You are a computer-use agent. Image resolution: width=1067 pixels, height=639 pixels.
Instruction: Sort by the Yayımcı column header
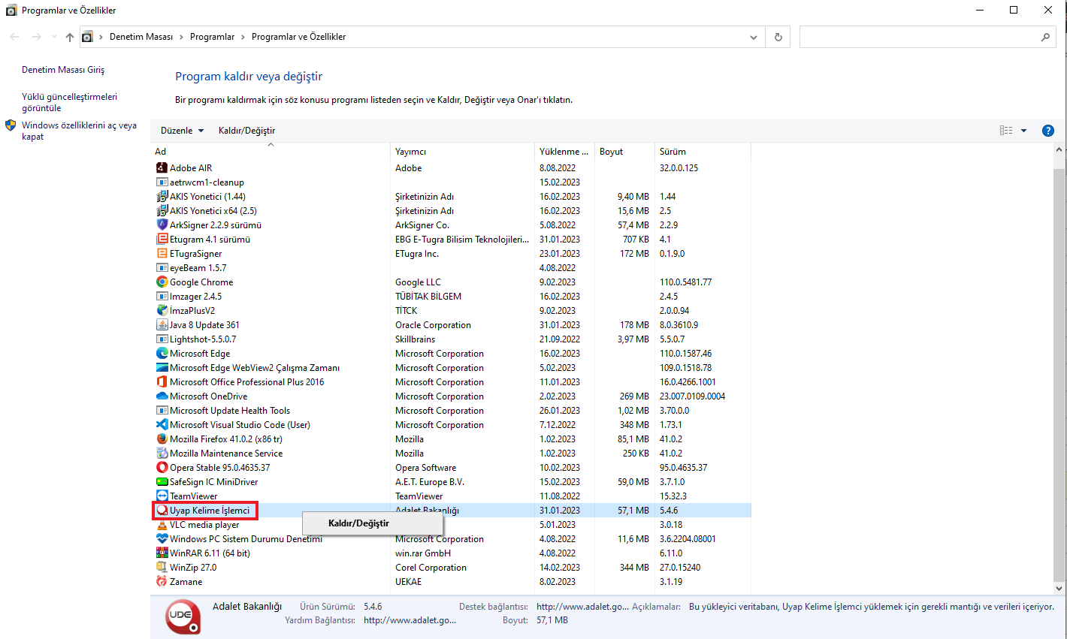[462, 152]
